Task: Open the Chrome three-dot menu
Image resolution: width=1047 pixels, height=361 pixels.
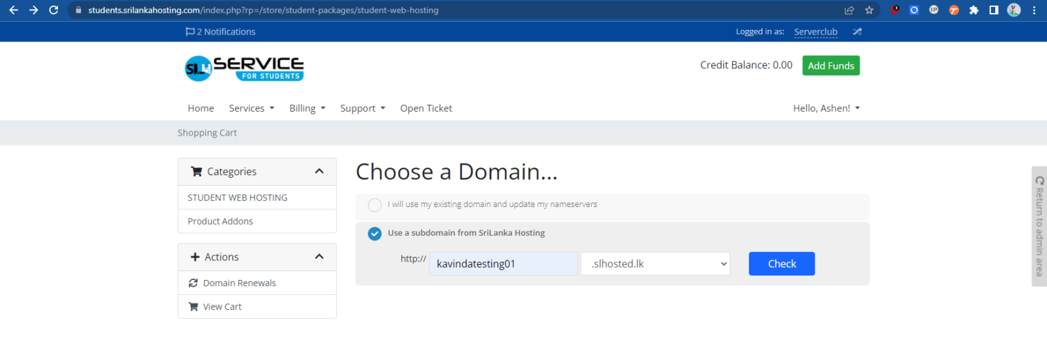Action: 1034,10
